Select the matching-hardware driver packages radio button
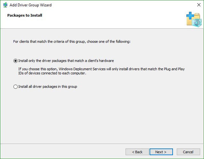This screenshot has width=204, height=159. [15, 61]
